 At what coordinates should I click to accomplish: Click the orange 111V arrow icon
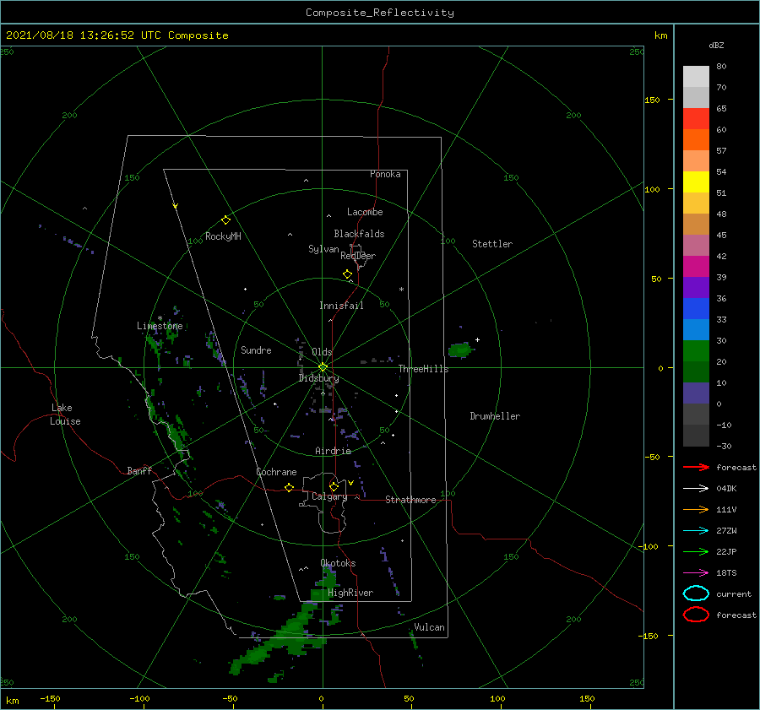(x=696, y=509)
